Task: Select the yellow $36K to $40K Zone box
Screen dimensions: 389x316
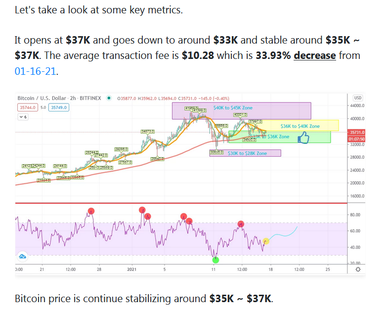Action: (300, 125)
